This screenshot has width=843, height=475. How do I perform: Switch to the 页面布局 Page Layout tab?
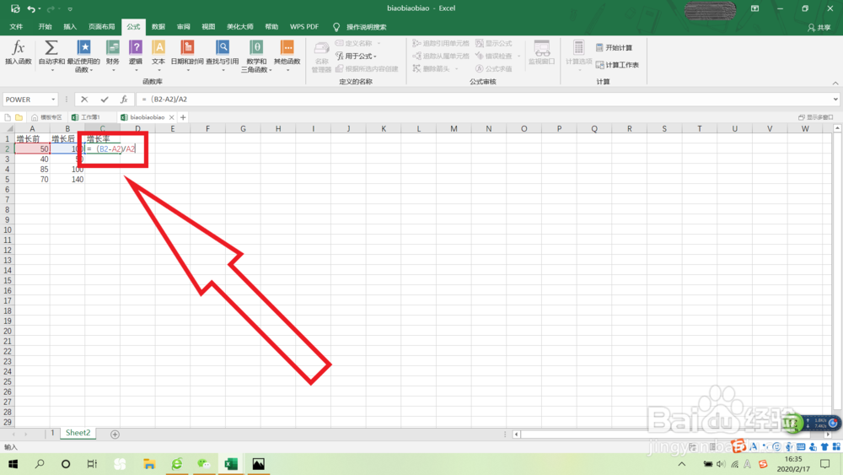point(102,27)
